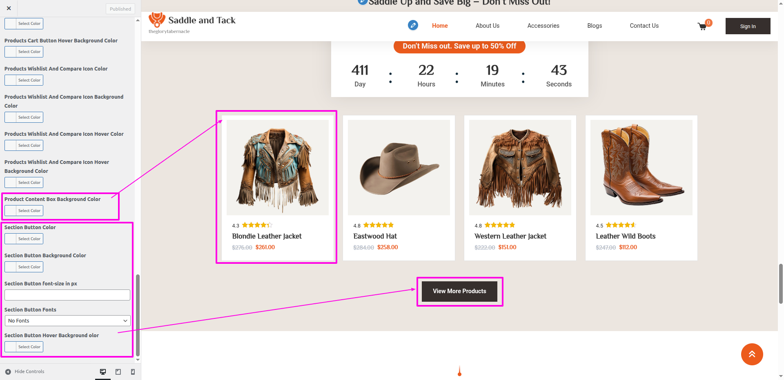Go to the About Us menu item
This screenshot has width=784, height=380.
coord(487,26)
